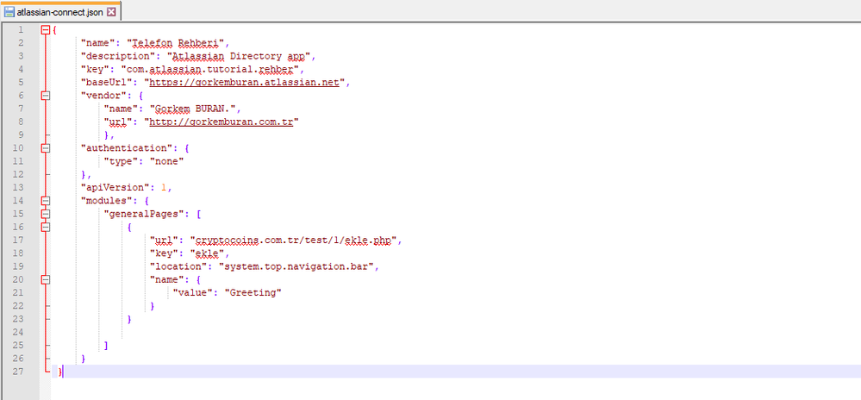Open the http://gorkemburan.com.tr link
The height and width of the screenshot is (400, 861).
point(221,122)
